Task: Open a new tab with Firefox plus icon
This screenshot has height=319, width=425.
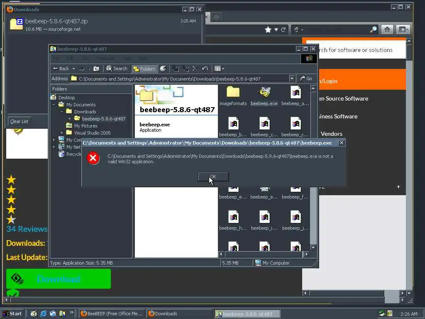Action: [x=216, y=17]
